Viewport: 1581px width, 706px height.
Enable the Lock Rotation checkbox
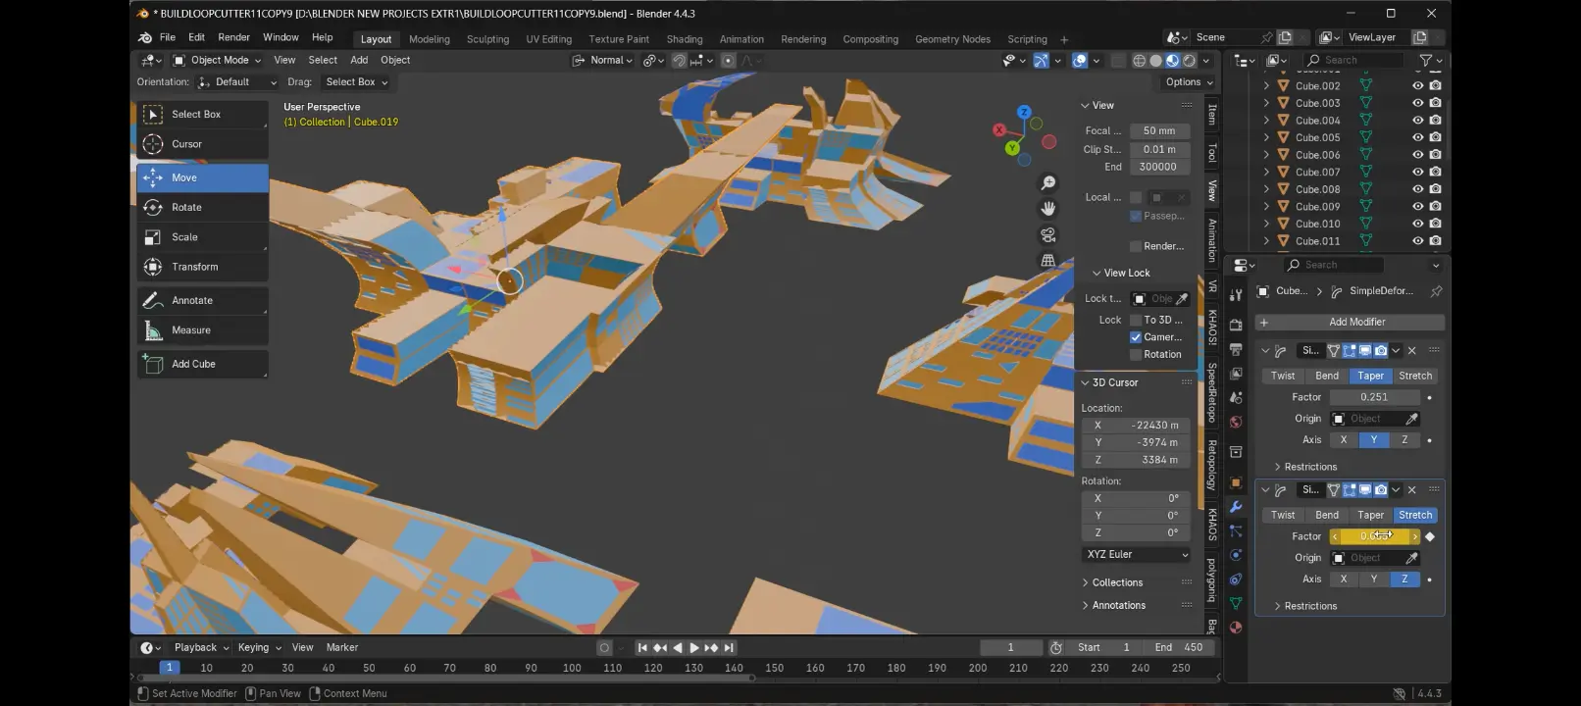1136,354
